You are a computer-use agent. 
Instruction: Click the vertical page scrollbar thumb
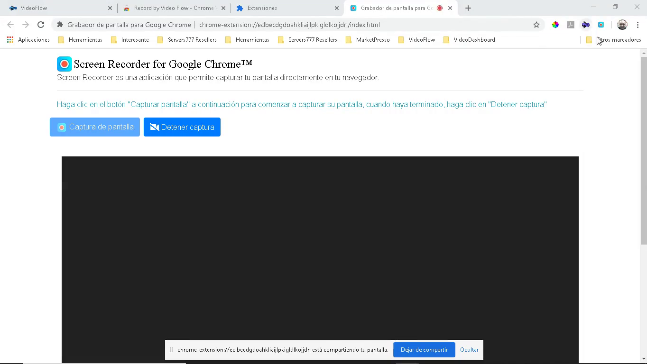(644, 151)
